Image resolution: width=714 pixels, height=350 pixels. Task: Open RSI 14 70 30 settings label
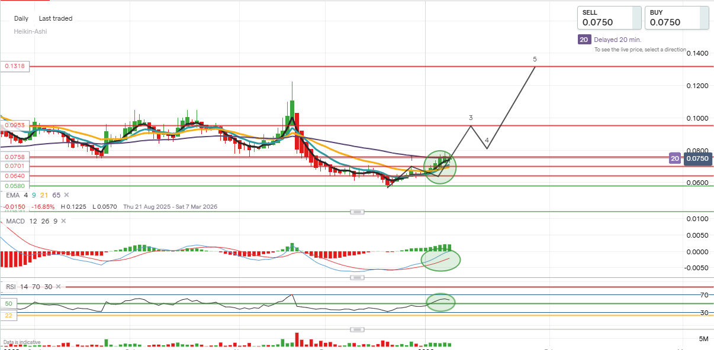click(x=29, y=287)
